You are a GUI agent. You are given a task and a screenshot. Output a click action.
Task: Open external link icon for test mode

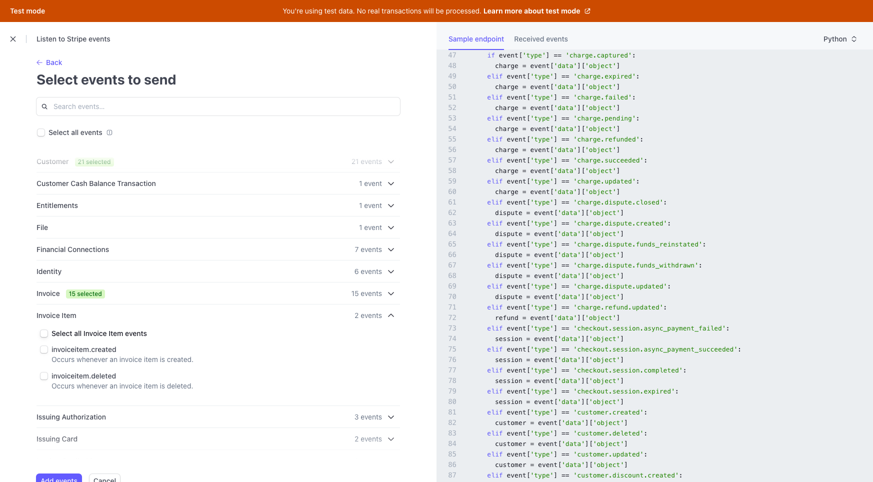click(587, 11)
